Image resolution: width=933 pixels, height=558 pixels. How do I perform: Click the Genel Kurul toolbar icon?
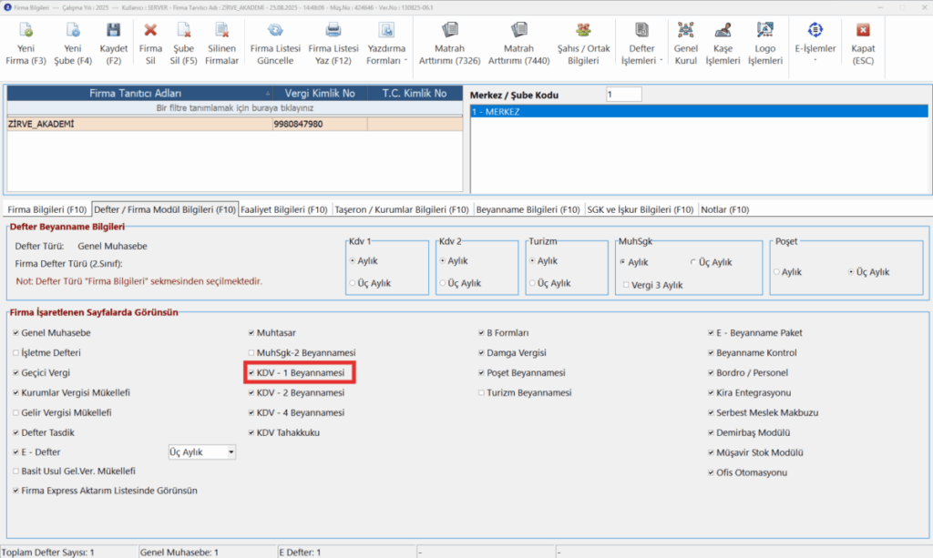[685, 30]
